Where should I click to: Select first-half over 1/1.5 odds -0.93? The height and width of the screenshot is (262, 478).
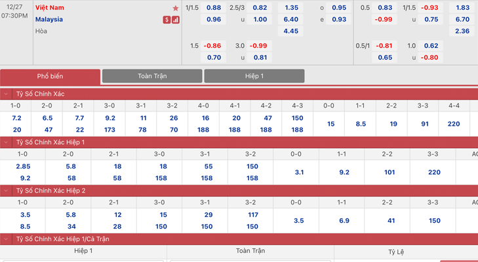coord(430,8)
